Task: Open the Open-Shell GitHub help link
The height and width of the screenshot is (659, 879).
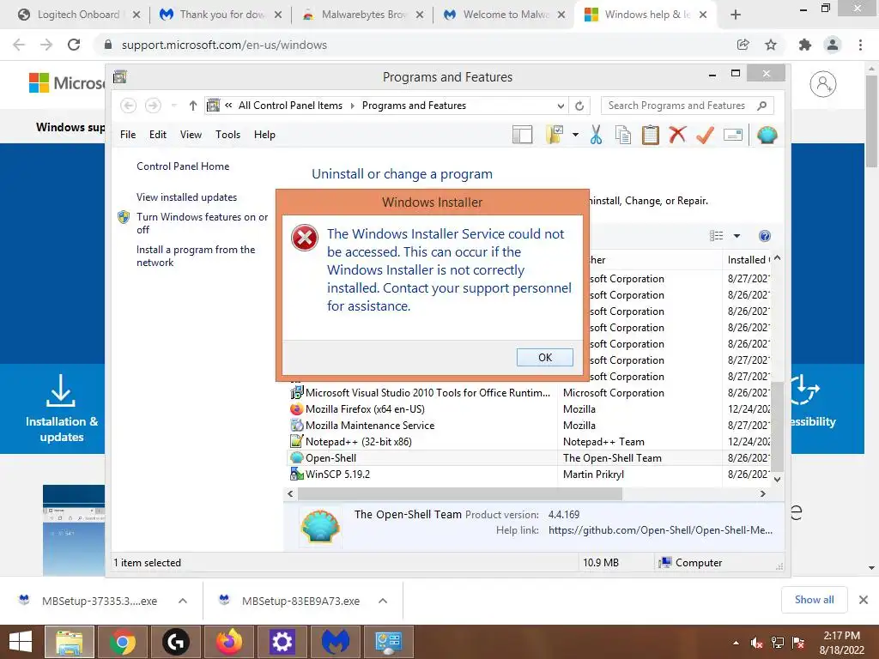Action: coord(660,530)
